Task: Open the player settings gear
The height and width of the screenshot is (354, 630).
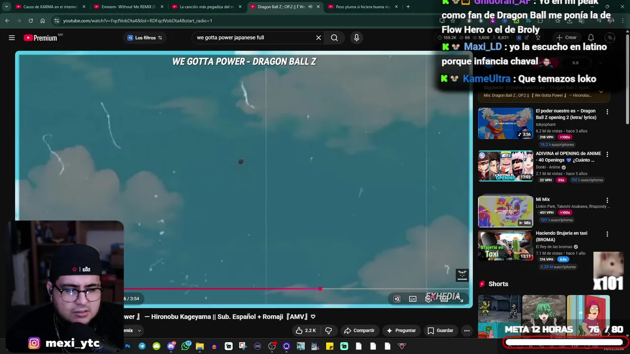Action: coord(429,299)
